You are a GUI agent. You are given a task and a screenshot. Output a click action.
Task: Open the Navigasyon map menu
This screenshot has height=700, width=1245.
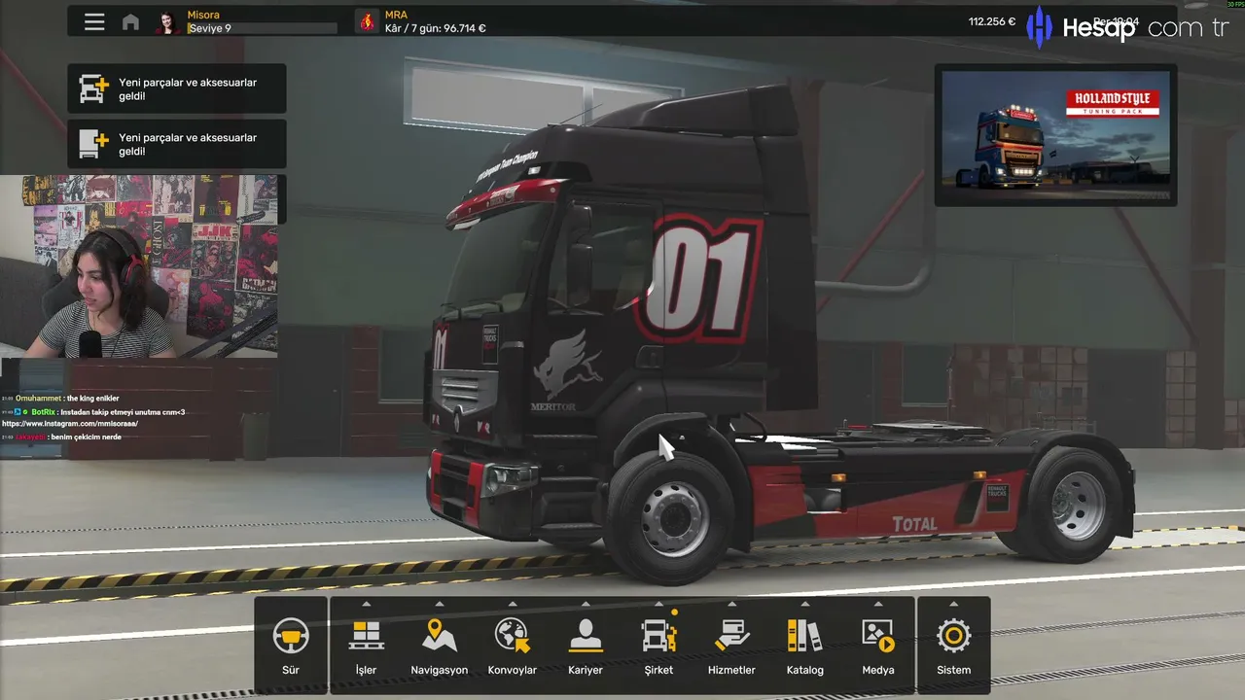click(x=440, y=645)
